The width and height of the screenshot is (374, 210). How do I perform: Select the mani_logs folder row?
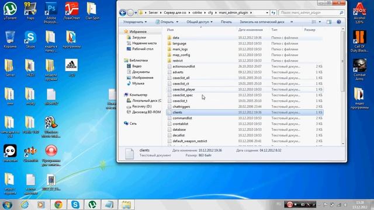(244, 49)
